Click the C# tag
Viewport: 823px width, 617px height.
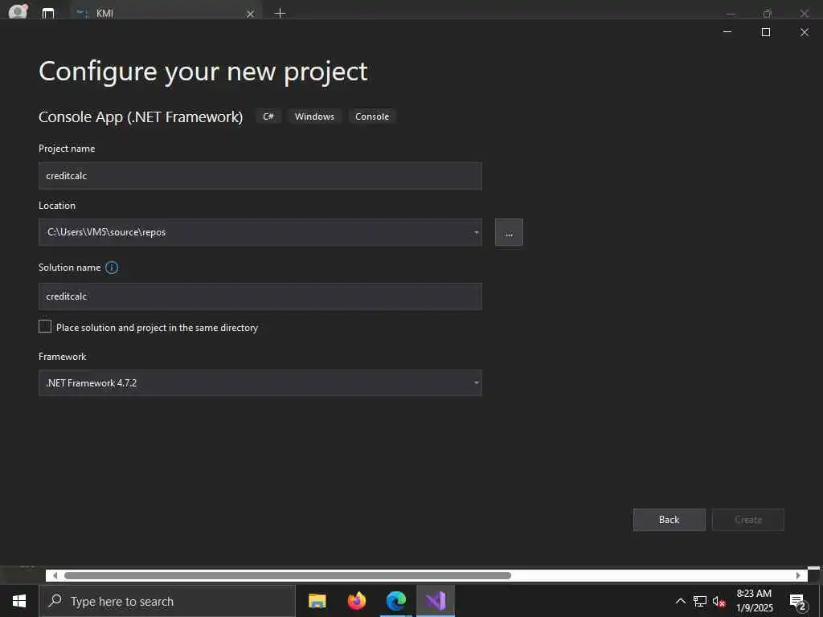coord(268,116)
